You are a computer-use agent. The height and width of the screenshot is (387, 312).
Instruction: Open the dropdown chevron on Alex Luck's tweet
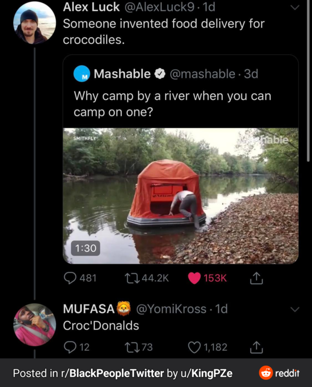point(294,8)
